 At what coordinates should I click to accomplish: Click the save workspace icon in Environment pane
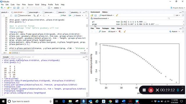[x=96, y=15]
